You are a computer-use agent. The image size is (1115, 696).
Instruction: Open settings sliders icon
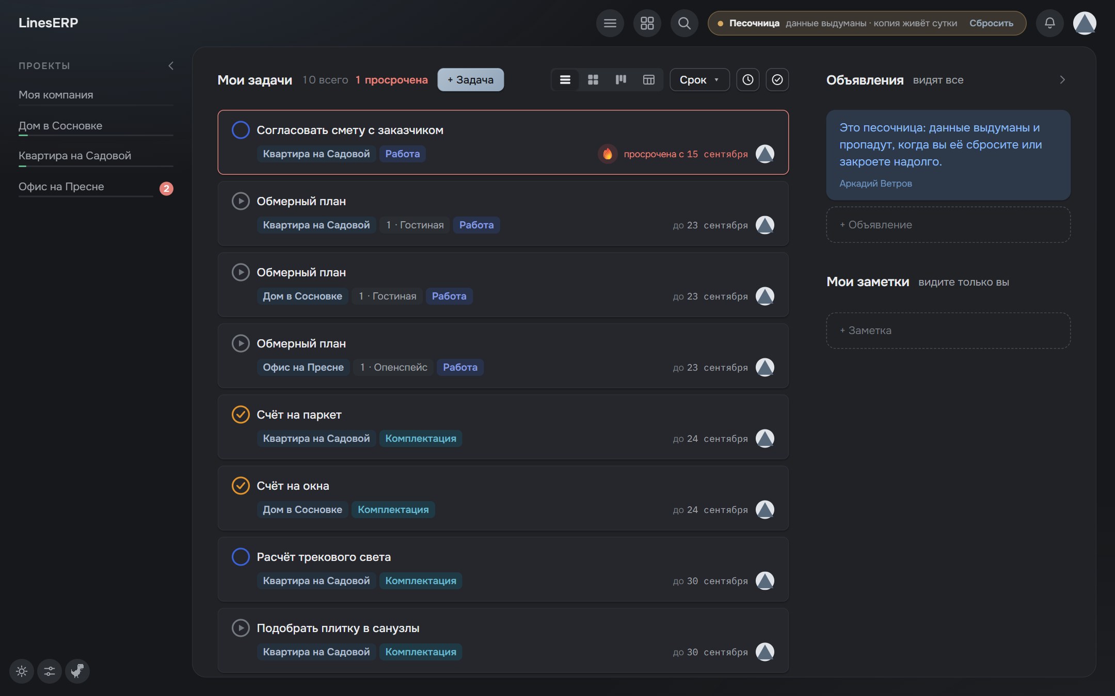50,671
